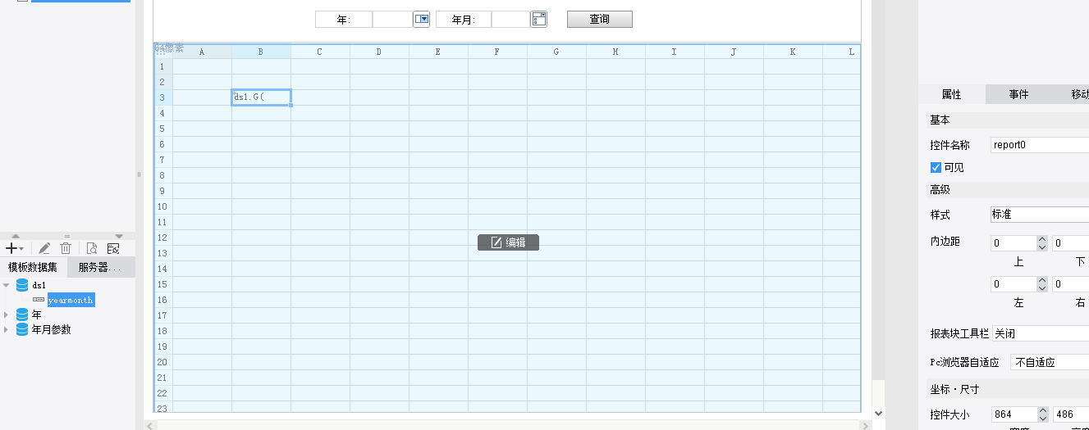Click the vertical scrollbar down arrow
This screenshot has height=430, width=1089.
(879, 414)
